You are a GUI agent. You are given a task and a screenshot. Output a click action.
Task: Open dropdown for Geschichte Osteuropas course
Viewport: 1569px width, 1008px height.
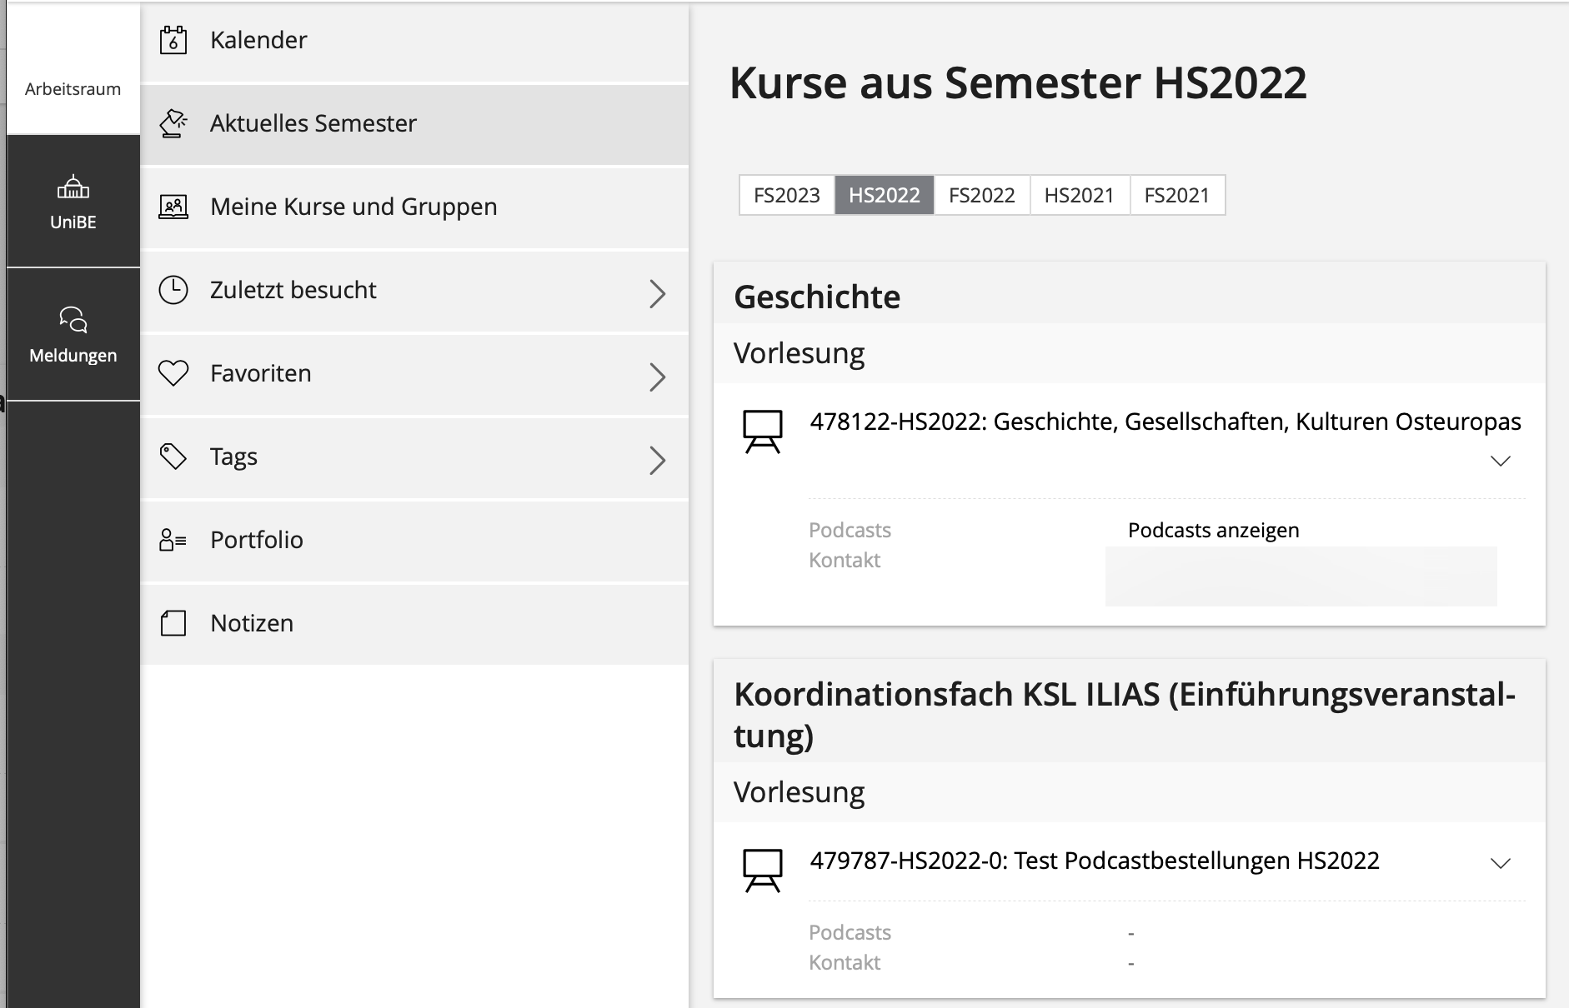(x=1500, y=461)
